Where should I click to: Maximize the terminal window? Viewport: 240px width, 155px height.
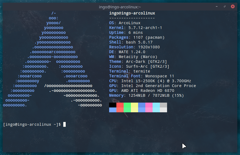(x=225, y=6)
